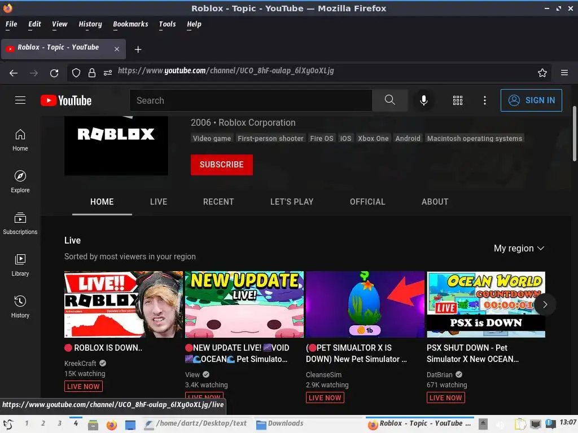Open YouTube settings three-dot menu
Screen dimensions: 578x433
(485, 100)
